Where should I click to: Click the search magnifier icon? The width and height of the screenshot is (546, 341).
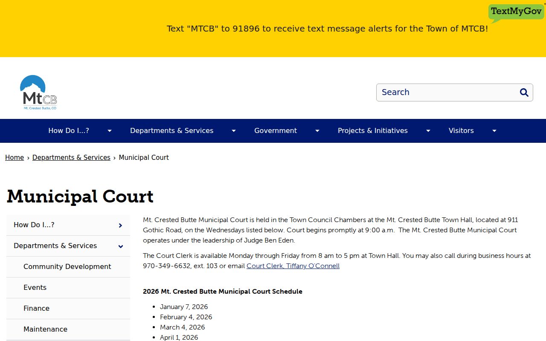pyautogui.click(x=524, y=92)
